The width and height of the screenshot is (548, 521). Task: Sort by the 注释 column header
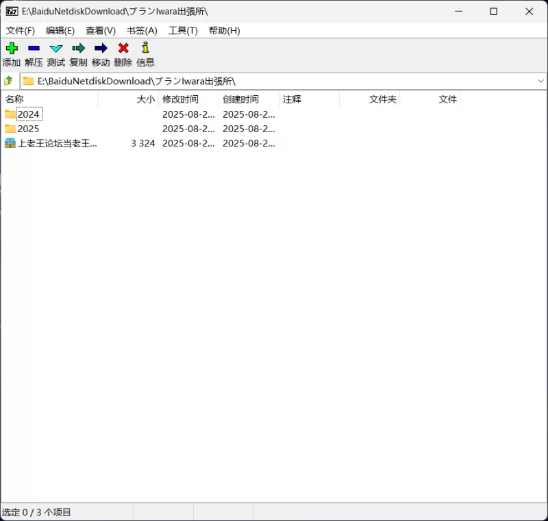pyautogui.click(x=310, y=99)
